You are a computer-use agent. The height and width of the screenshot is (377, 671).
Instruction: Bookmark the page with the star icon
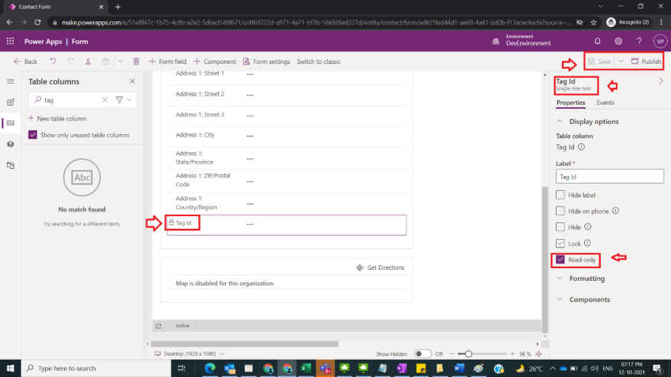(594, 22)
